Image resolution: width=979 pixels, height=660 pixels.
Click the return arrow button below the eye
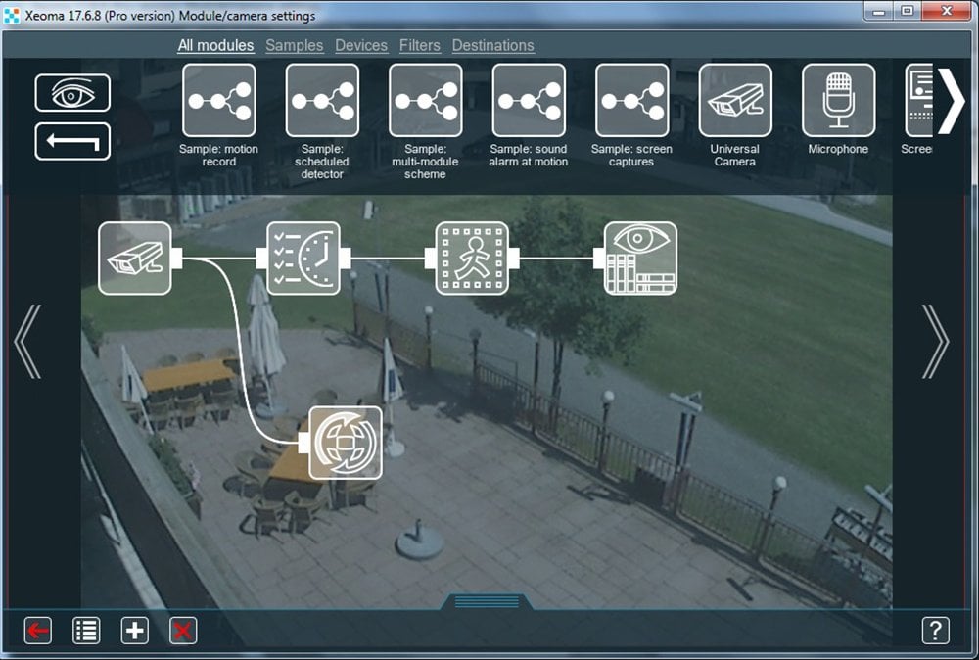coord(72,141)
